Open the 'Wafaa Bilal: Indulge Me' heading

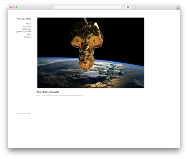coord(48,92)
